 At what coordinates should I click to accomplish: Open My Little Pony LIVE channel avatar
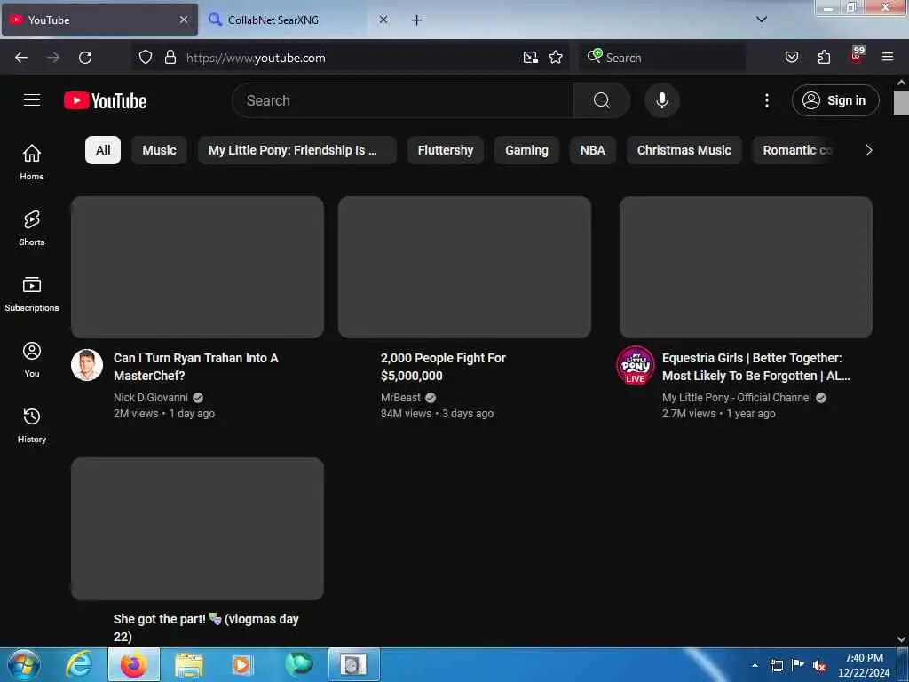(x=636, y=365)
